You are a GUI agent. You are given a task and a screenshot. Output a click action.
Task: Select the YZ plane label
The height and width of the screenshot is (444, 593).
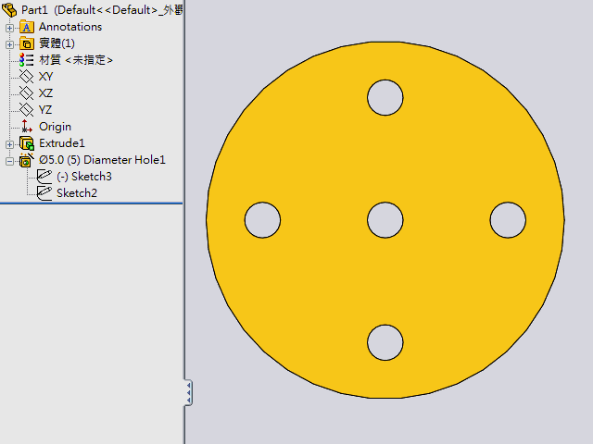[45, 110]
